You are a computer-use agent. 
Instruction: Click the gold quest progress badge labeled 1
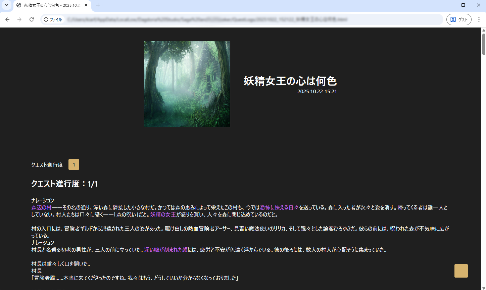pyautogui.click(x=74, y=164)
